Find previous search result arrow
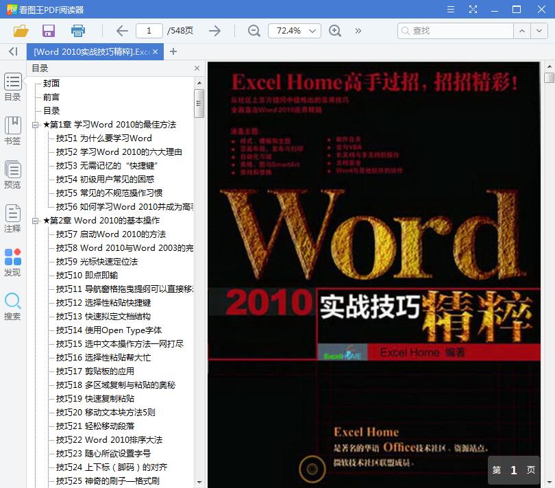The width and height of the screenshot is (555, 488). pos(521,31)
